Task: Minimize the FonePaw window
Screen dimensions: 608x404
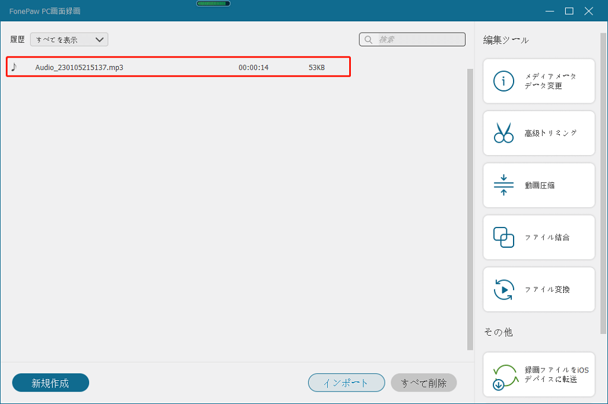Action: [549, 11]
